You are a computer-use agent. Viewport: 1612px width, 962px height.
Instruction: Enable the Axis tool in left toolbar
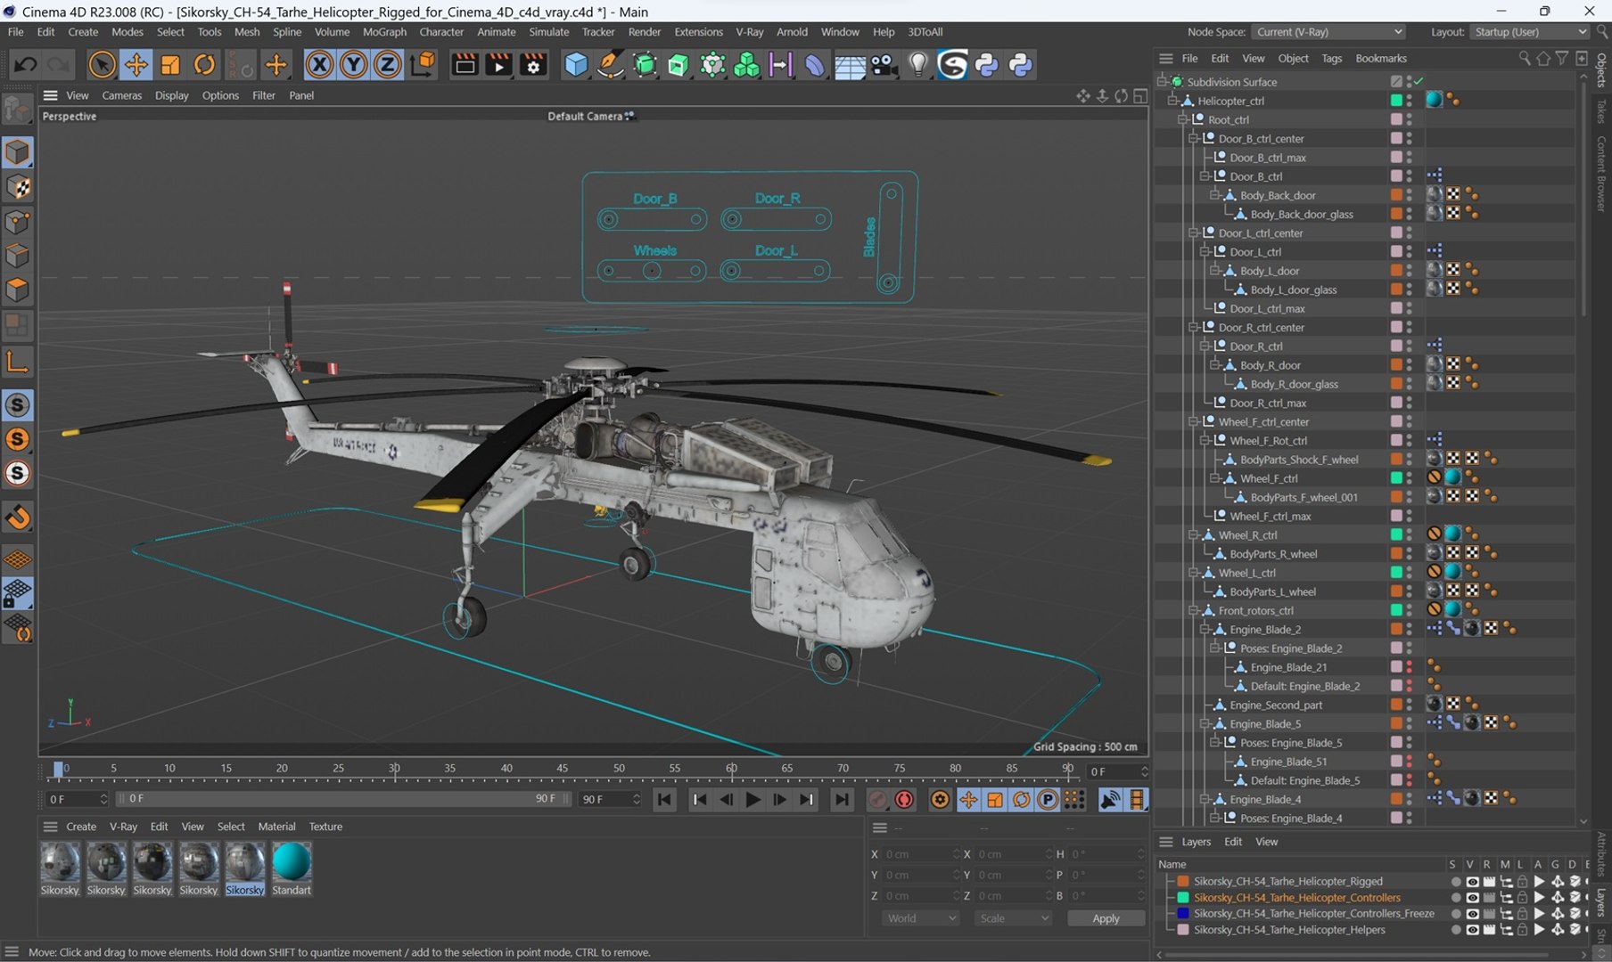click(17, 362)
